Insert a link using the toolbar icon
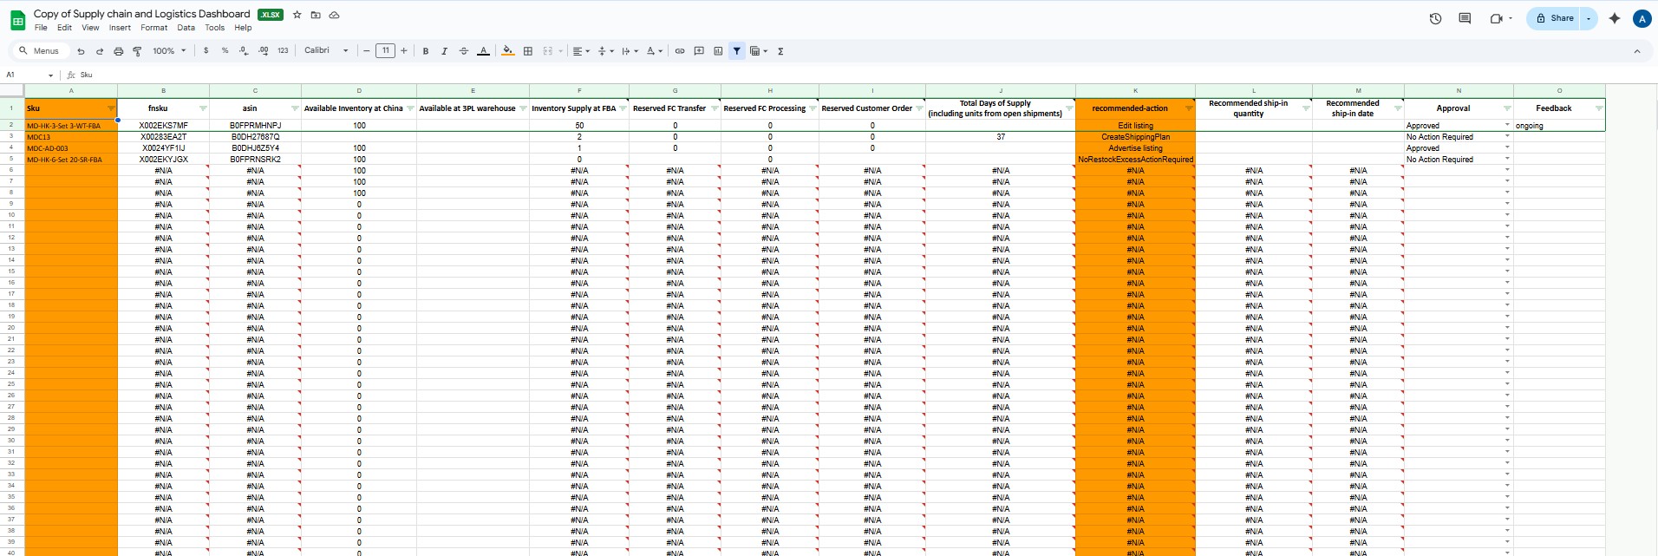Screen dimensions: 1658x556 680,51
